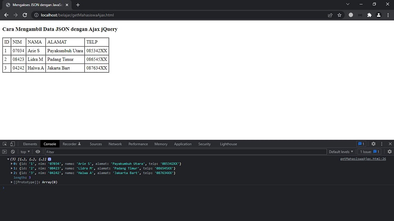The width and height of the screenshot is (394, 221).
Task: Open the Default levels dropdown
Action: 341,152
